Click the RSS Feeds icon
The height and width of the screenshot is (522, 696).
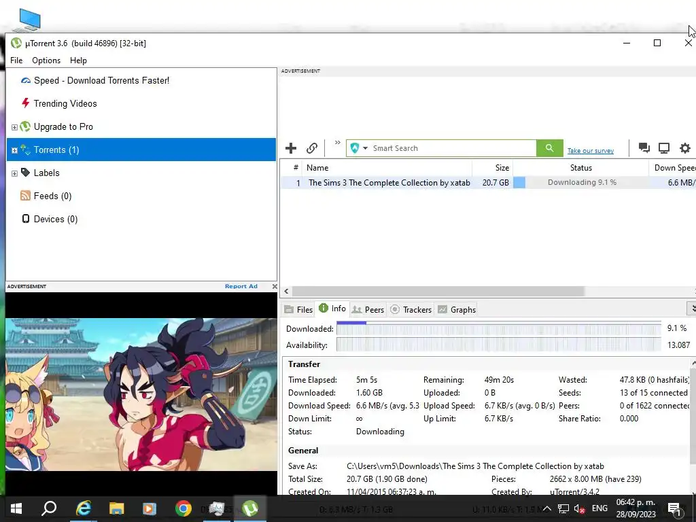pyautogui.click(x=25, y=195)
